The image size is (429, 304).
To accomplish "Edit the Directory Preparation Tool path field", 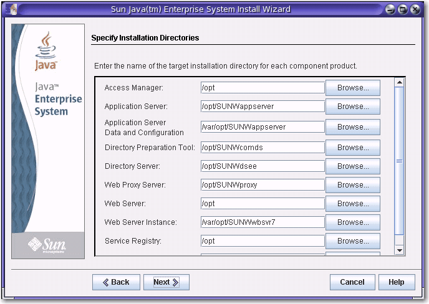I will click(263, 148).
